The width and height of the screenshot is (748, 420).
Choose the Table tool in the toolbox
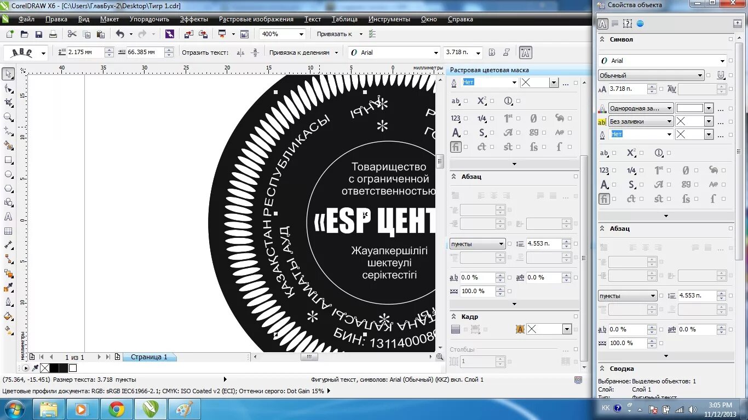pos(8,231)
